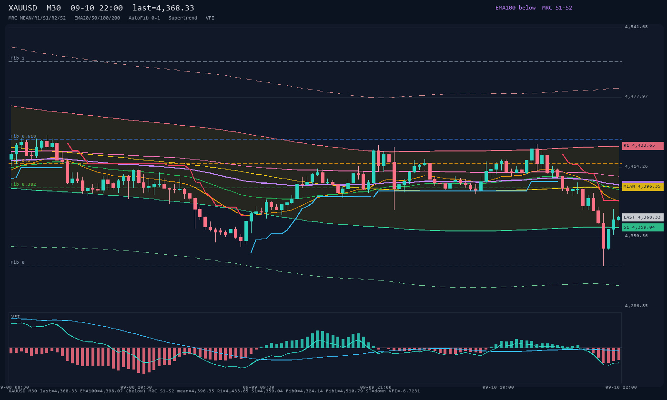667x400 pixels.
Task: Click the MRC MEAN/R1/S1/R2/S2 indicator label
Action: click(x=37, y=18)
